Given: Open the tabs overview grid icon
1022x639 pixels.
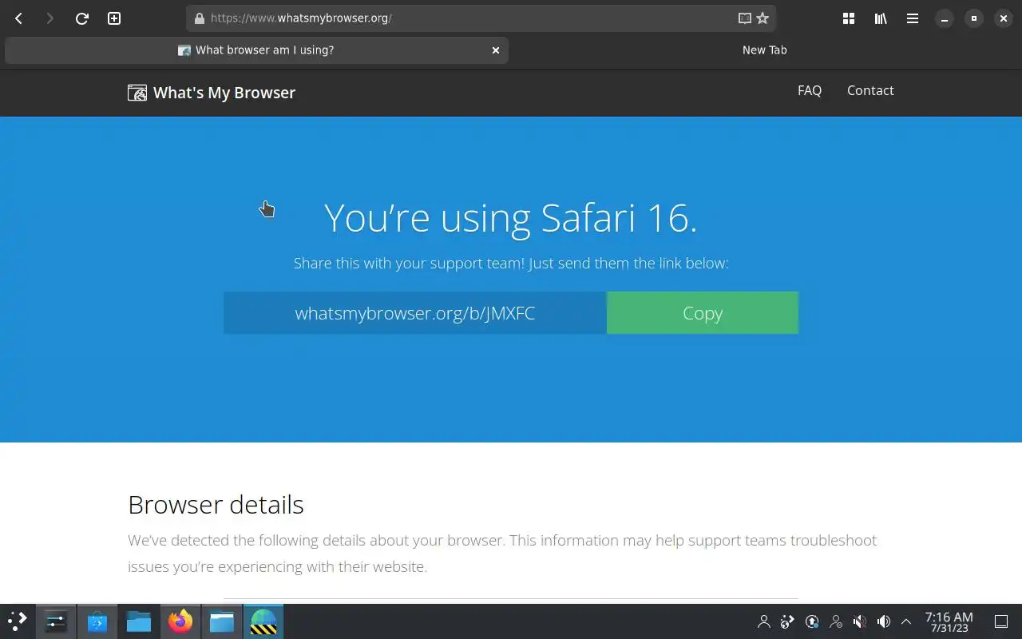Looking at the screenshot, I should point(849,18).
